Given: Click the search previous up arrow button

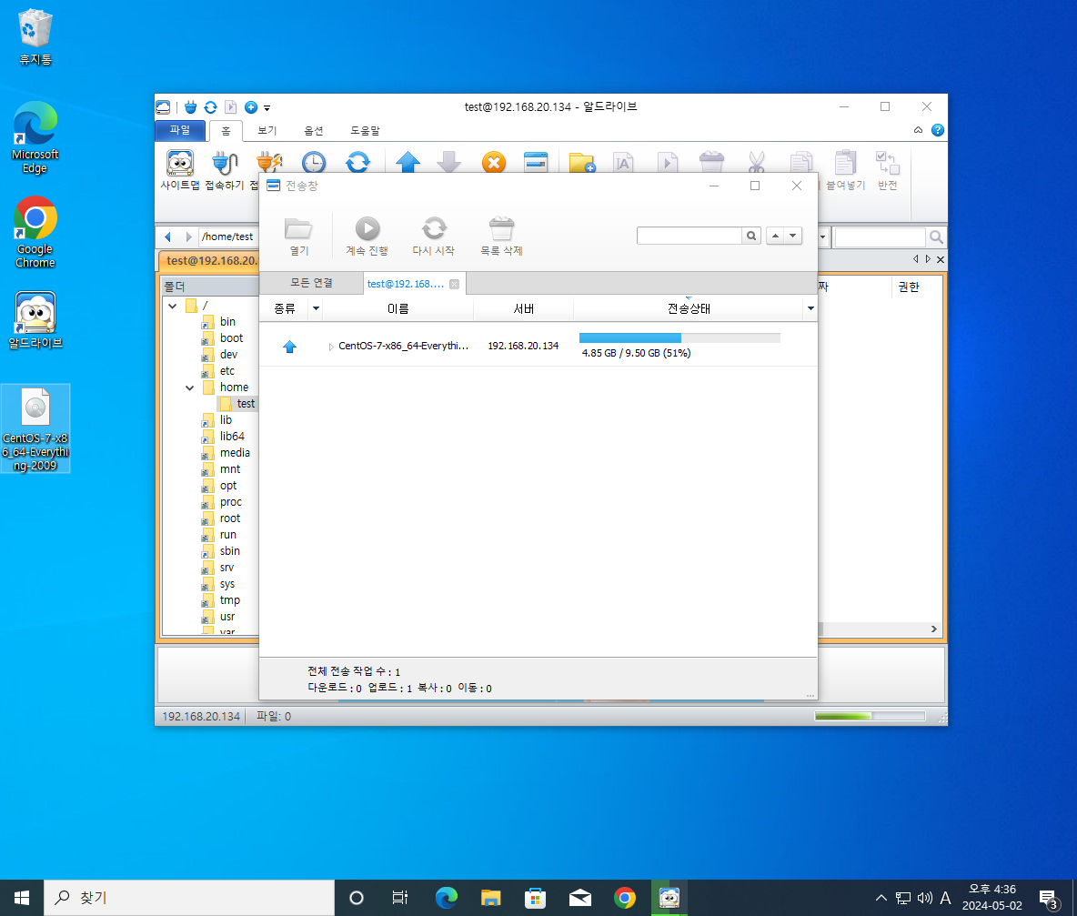Looking at the screenshot, I should pyautogui.click(x=776, y=236).
